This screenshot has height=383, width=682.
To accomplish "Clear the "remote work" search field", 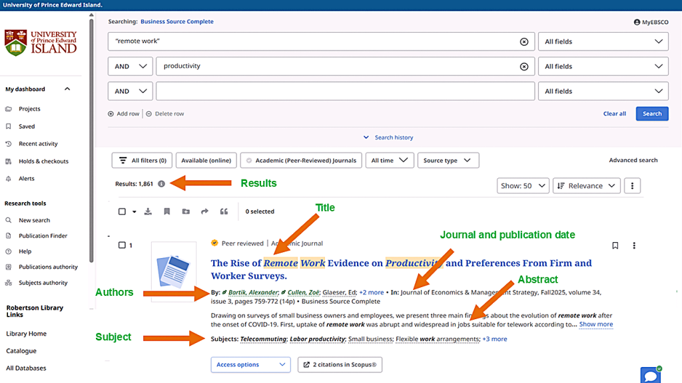I will pyautogui.click(x=524, y=41).
